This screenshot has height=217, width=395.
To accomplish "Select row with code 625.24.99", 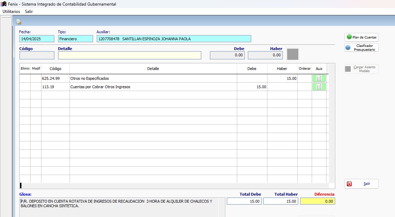I will pyautogui.click(x=51, y=78).
